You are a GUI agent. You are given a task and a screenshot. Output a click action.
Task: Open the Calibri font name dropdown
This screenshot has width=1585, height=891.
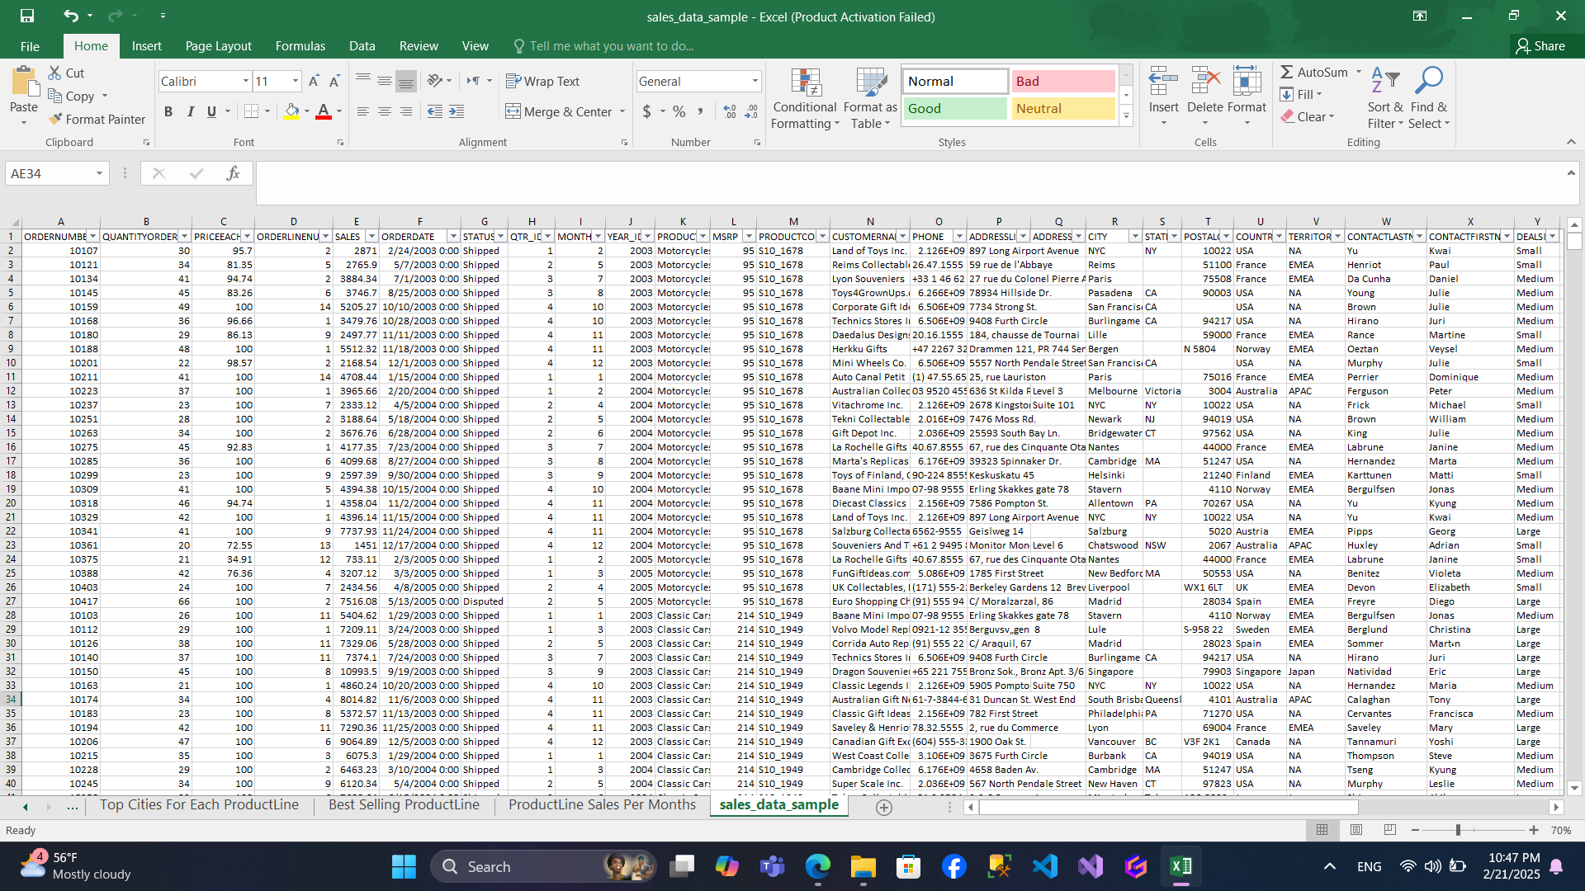pos(245,81)
